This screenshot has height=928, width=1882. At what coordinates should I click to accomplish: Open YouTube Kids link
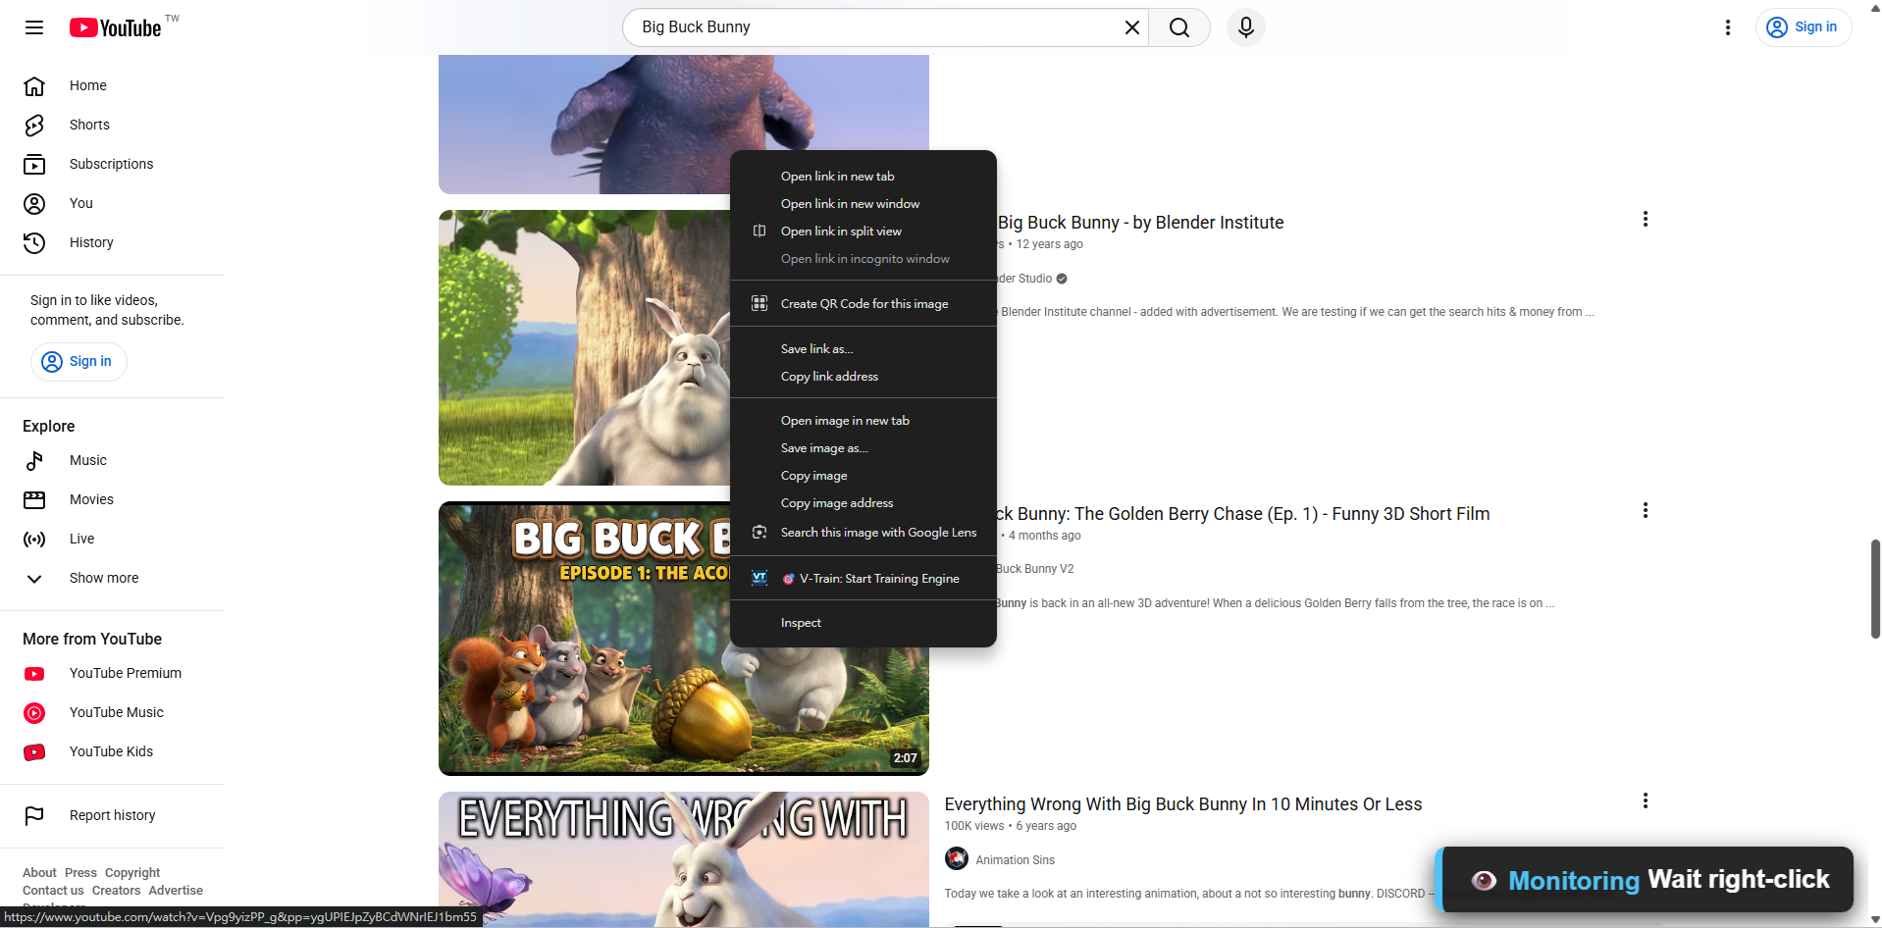[x=113, y=751]
